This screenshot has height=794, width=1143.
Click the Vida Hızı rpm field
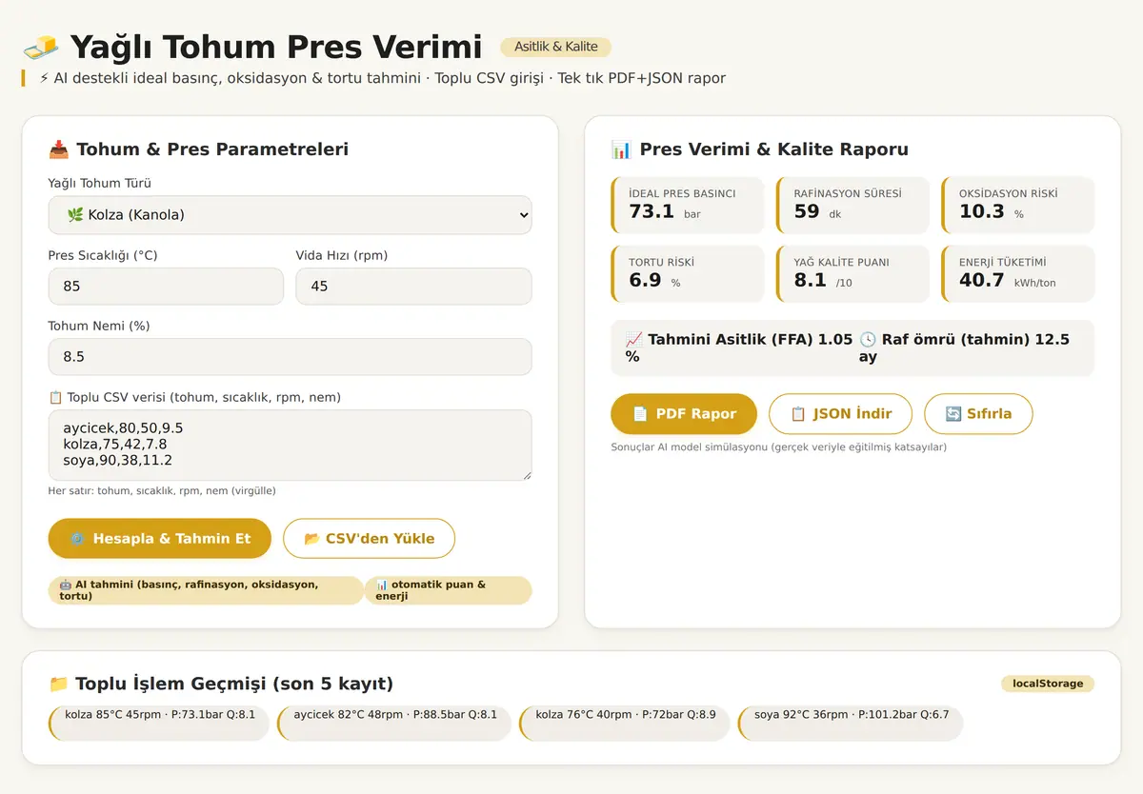pos(413,286)
